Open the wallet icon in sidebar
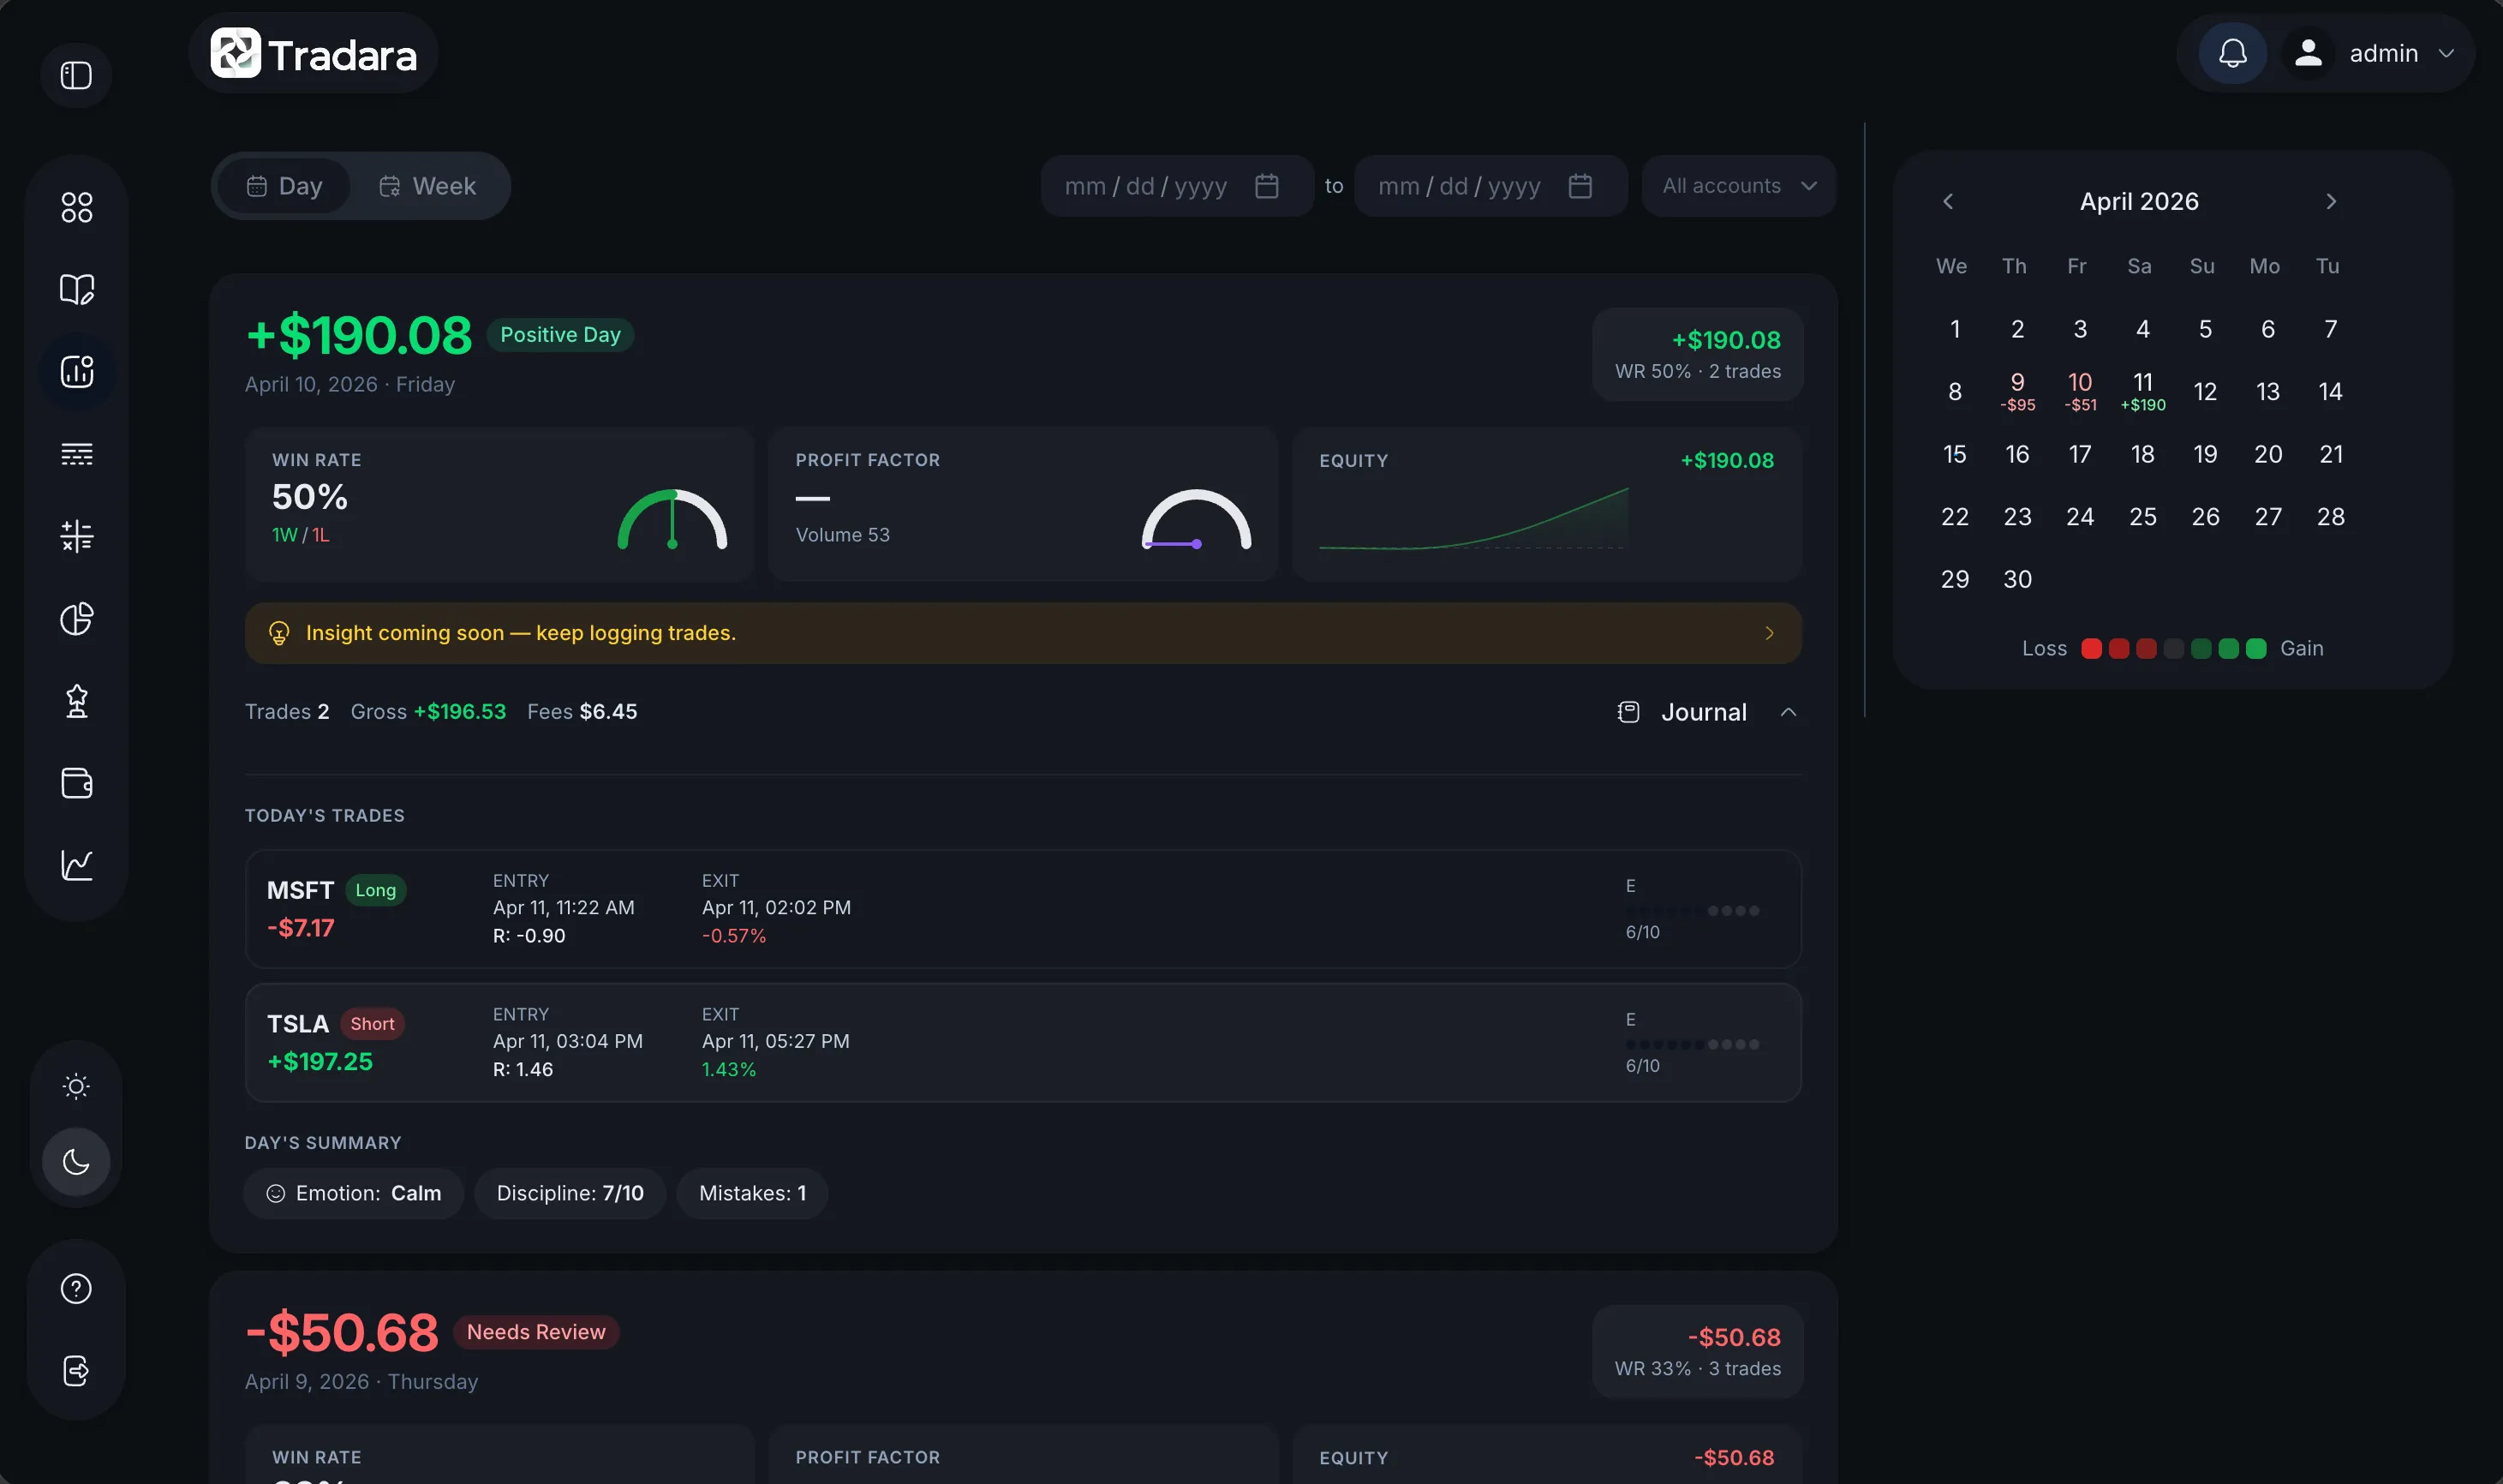Screen dimensions: 2503x1484 (x=76, y=782)
